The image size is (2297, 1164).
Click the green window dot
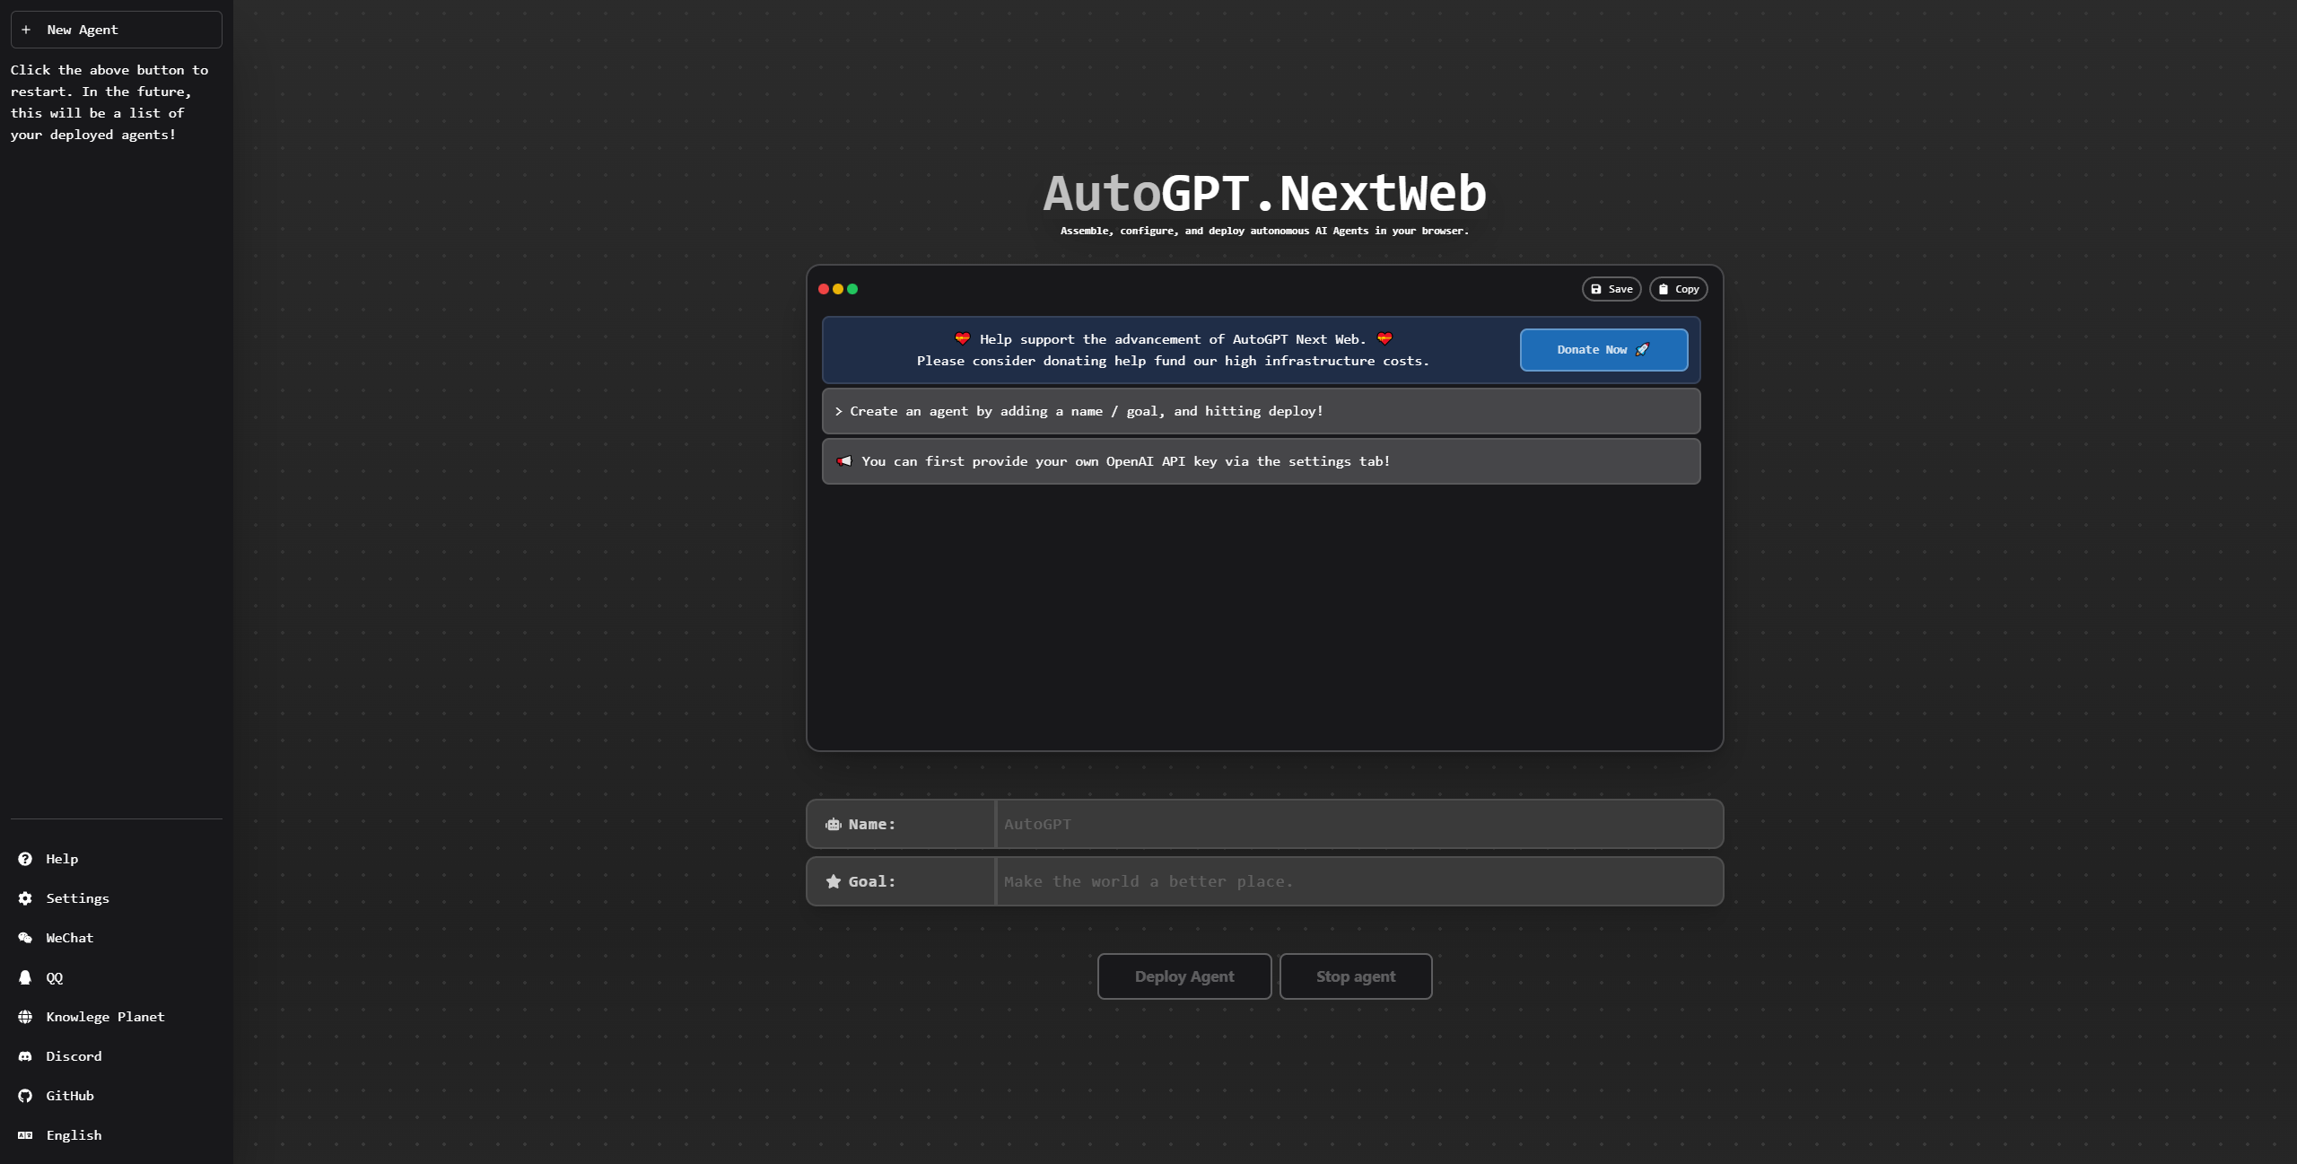[x=852, y=289]
